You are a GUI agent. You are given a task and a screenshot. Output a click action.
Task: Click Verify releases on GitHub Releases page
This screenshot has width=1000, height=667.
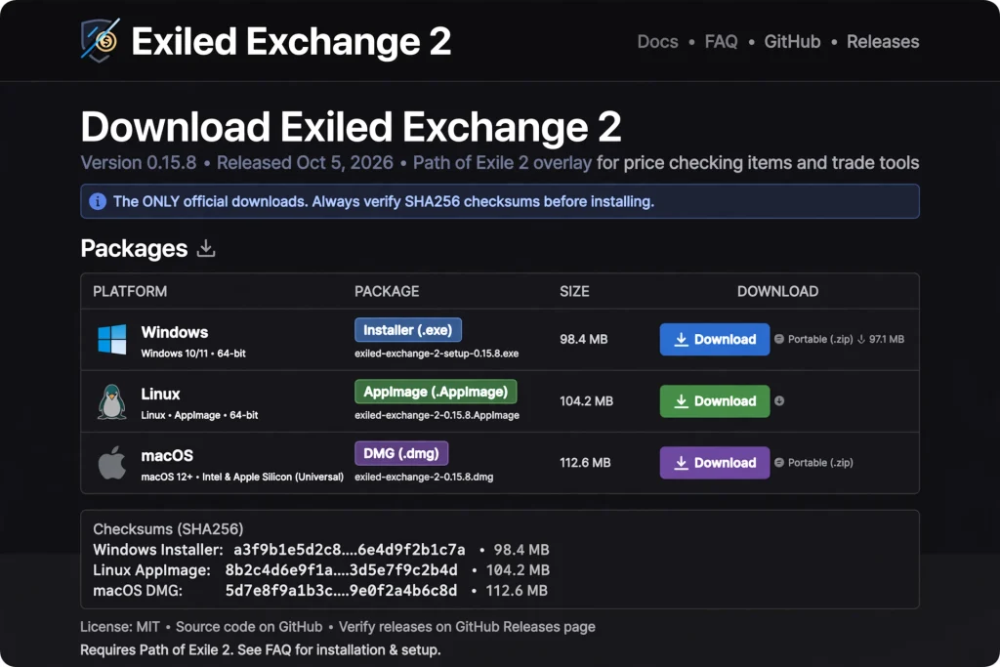(467, 627)
